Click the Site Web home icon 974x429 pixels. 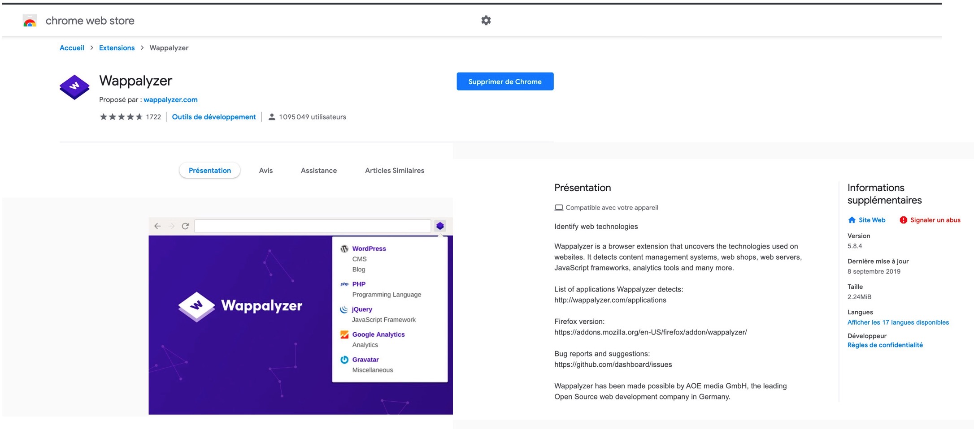click(852, 220)
